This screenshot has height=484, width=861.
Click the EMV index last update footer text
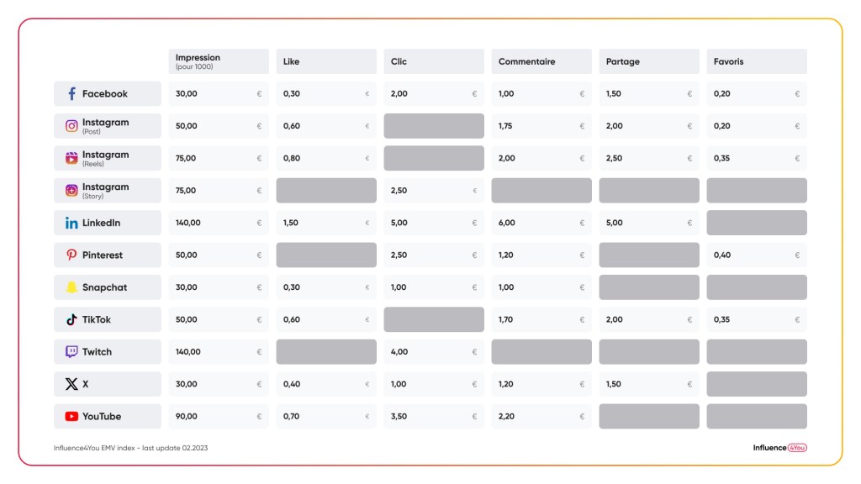click(x=130, y=448)
